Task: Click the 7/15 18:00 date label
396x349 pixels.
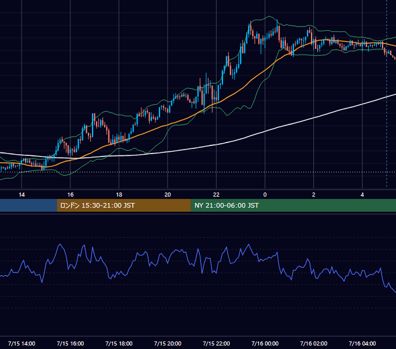Action: click(119, 343)
